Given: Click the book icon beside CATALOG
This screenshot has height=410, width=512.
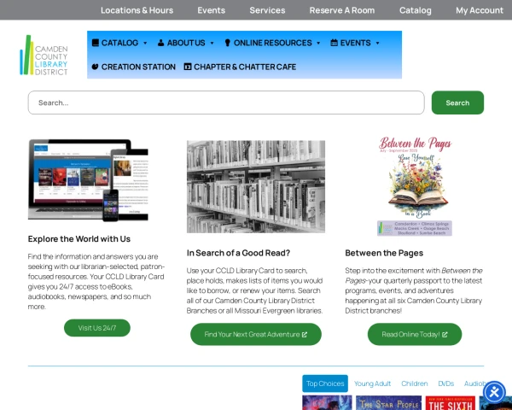Looking at the screenshot, I should 96,43.
